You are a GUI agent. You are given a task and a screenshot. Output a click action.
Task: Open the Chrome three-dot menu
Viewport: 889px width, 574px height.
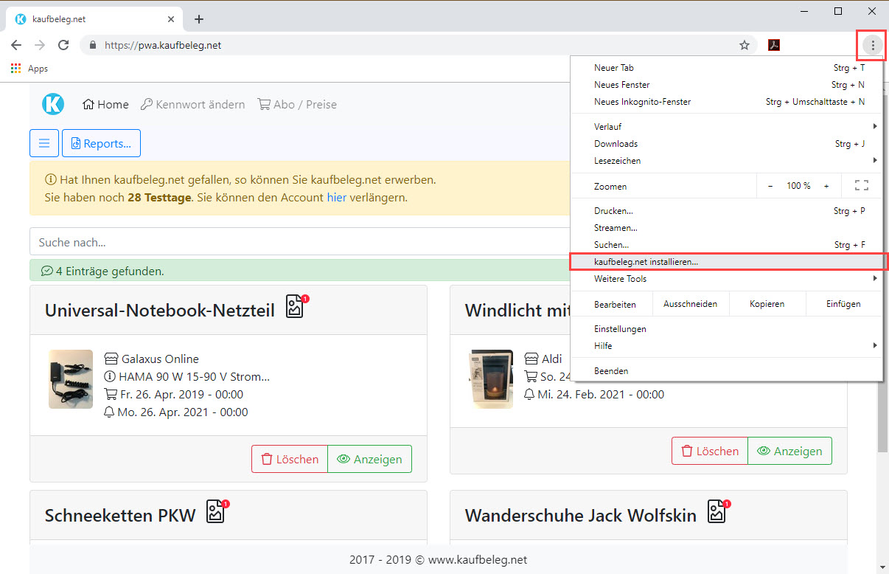[x=873, y=45]
